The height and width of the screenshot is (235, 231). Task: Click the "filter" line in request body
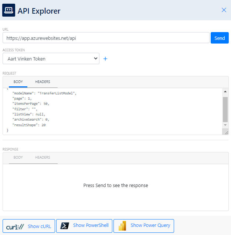[x=25, y=109]
